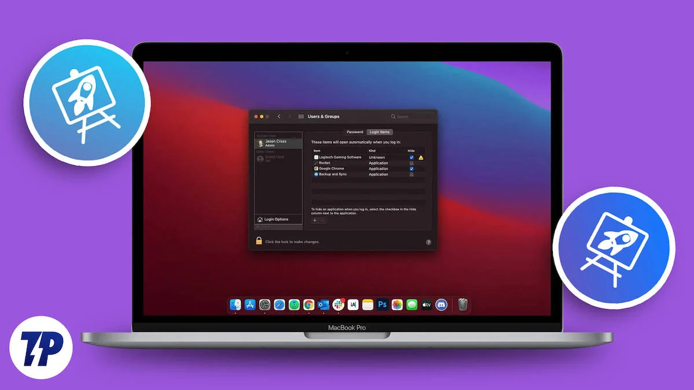Click the Kind column header
The image size is (694, 390).
(372, 151)
